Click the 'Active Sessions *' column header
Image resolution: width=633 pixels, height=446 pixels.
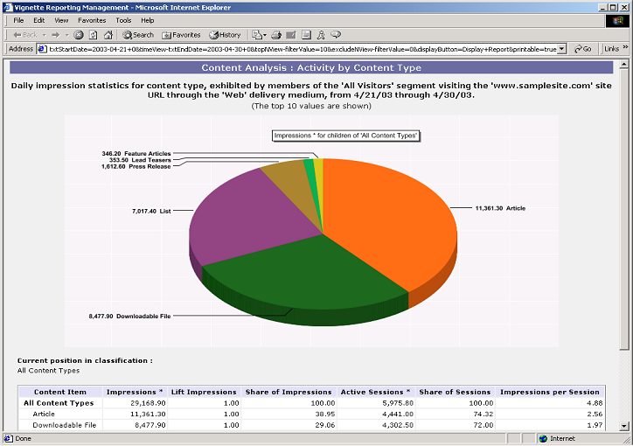pyautogui.click(x=375, y=392)
